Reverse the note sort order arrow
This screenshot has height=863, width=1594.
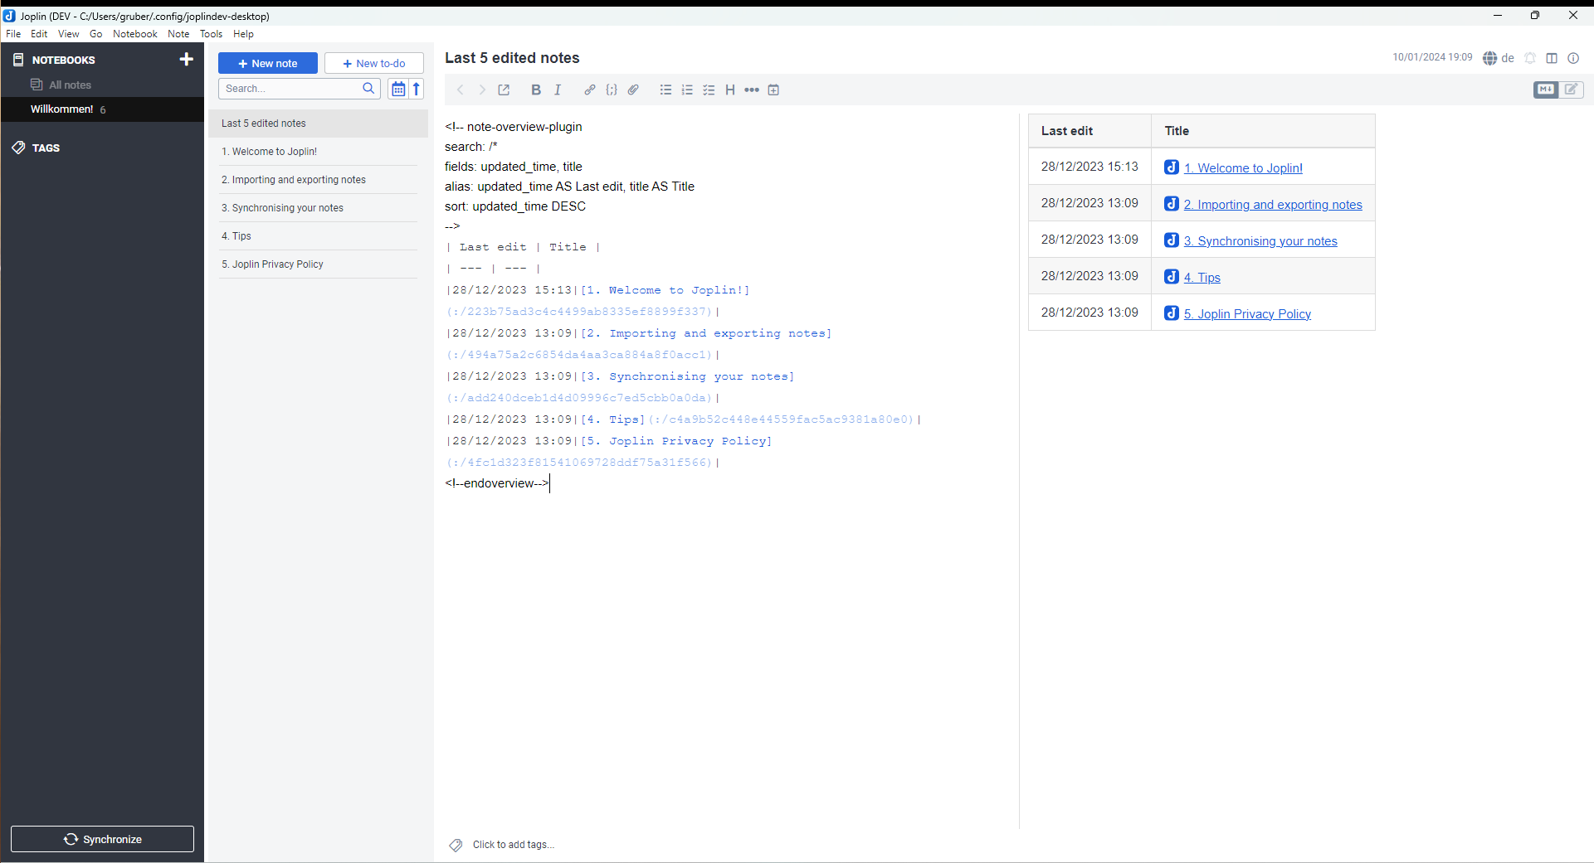[417, 89]
